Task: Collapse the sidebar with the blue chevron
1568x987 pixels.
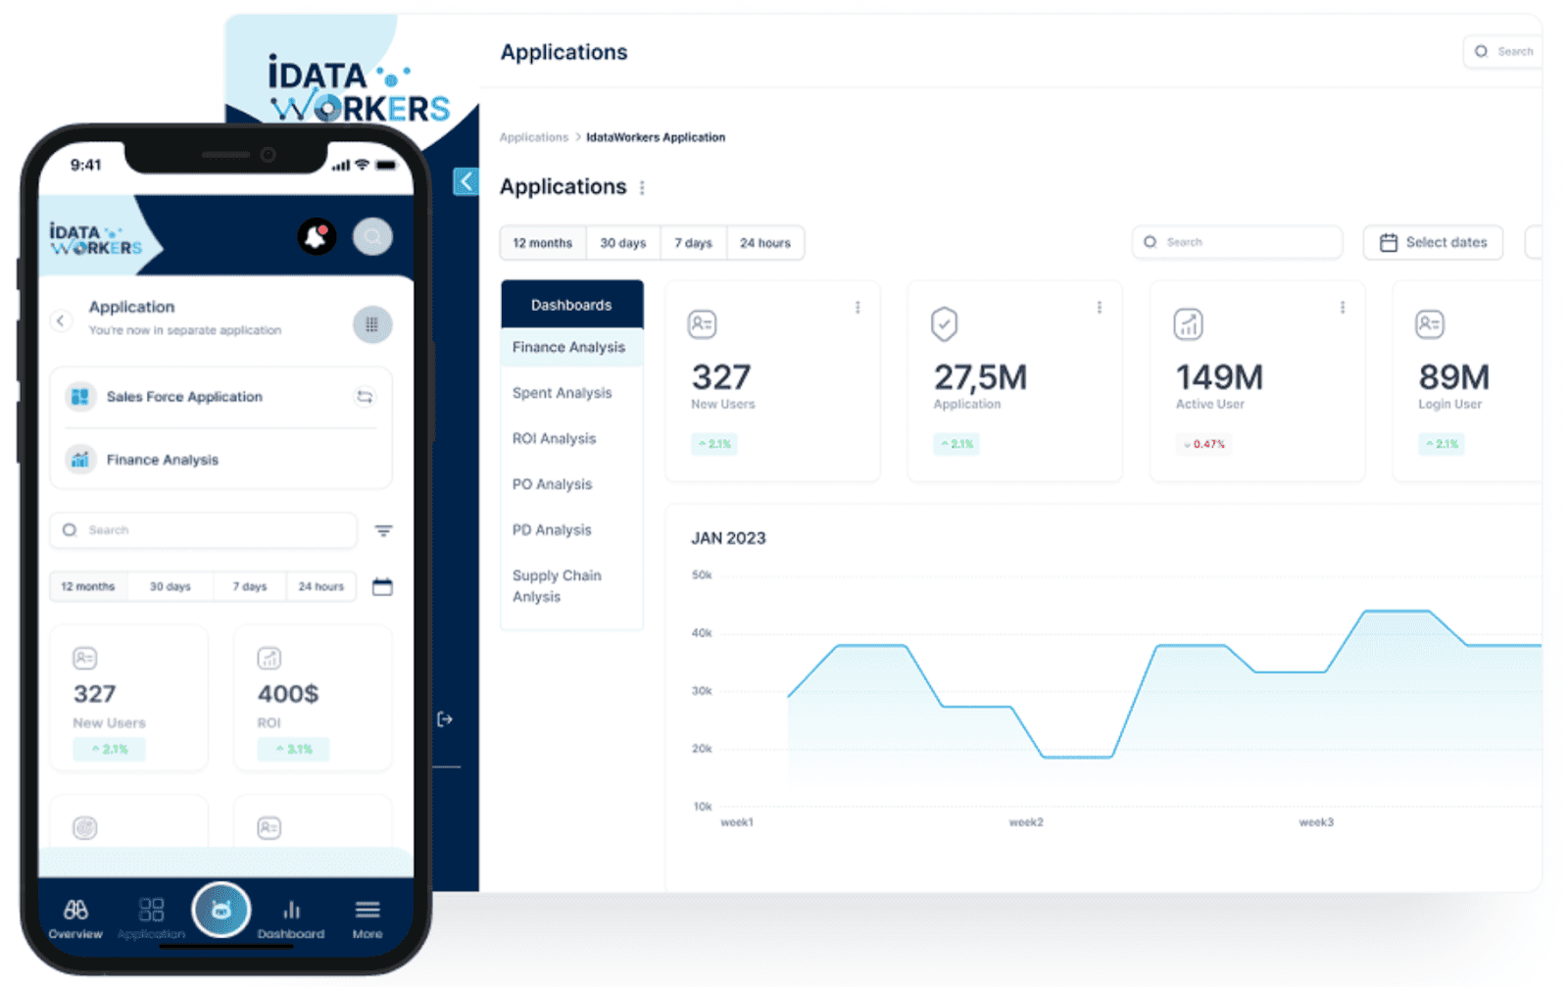Action: coord(466,181)
